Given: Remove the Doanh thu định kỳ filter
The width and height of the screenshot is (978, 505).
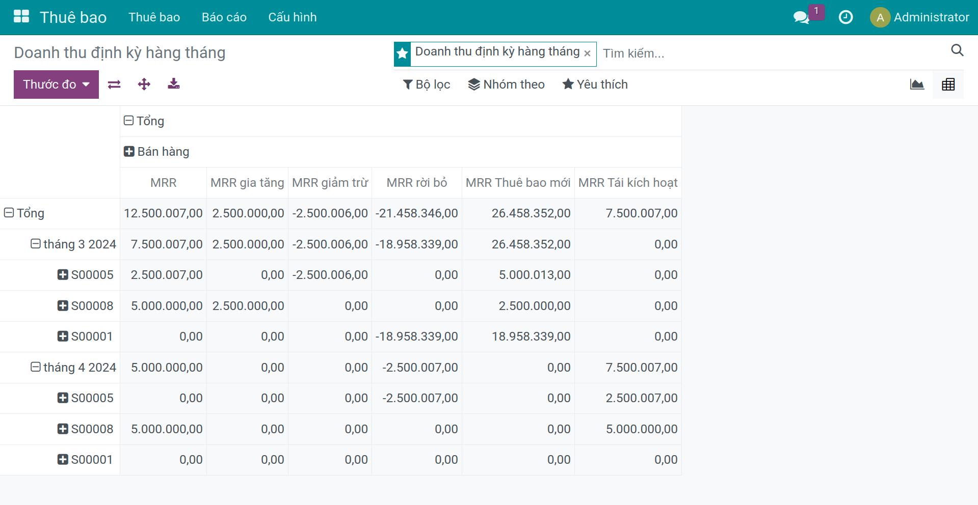Looking at the screenshot, I should pos(587,53).
